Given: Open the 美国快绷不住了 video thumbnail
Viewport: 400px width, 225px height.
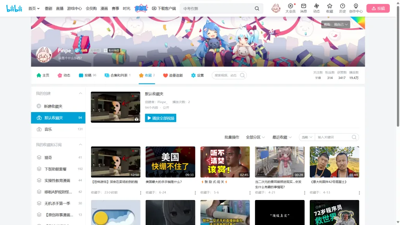Looking at the screenshot, I should (x=170, y=162).
